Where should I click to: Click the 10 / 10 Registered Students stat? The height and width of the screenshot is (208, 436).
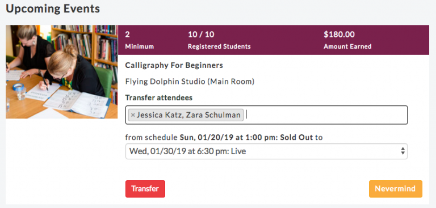click(219, 40)
